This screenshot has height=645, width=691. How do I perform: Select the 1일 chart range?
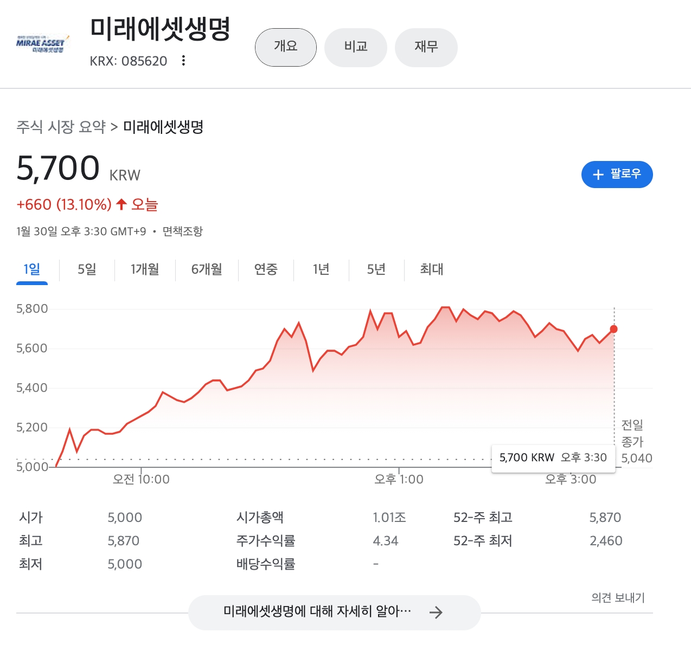(32, 269)
